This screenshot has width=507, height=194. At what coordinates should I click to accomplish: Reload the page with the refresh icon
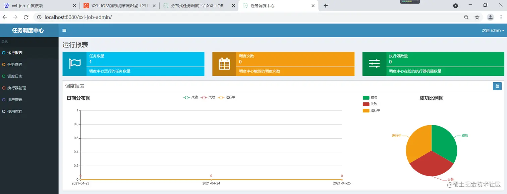[26, 17]
